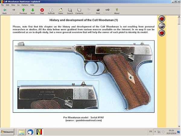
Task: Click the Démarrer start button
Action: 7,132
